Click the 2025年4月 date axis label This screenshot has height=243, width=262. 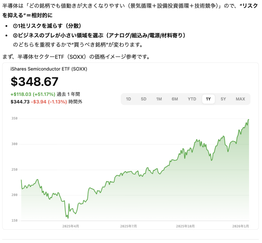point(71,226)
